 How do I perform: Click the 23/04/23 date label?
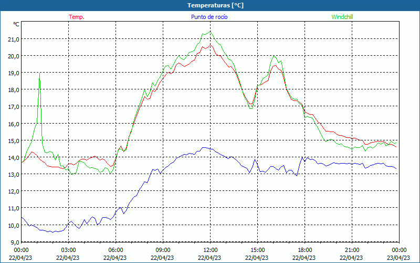(398, 258)
